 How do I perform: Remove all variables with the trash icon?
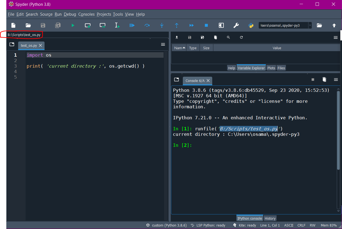216,37
